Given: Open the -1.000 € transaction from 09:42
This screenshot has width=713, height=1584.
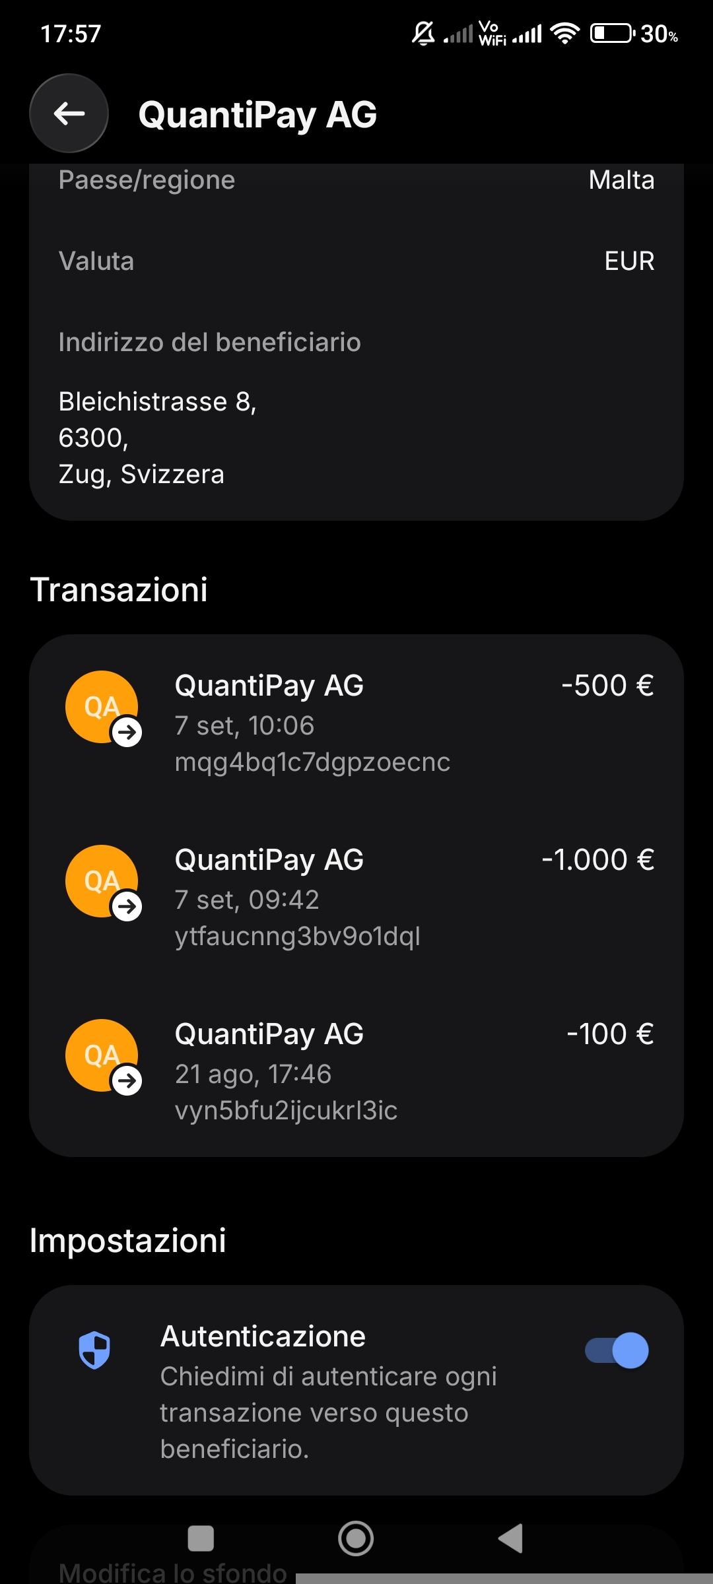Looking at the screenshot, I should 356,897.
